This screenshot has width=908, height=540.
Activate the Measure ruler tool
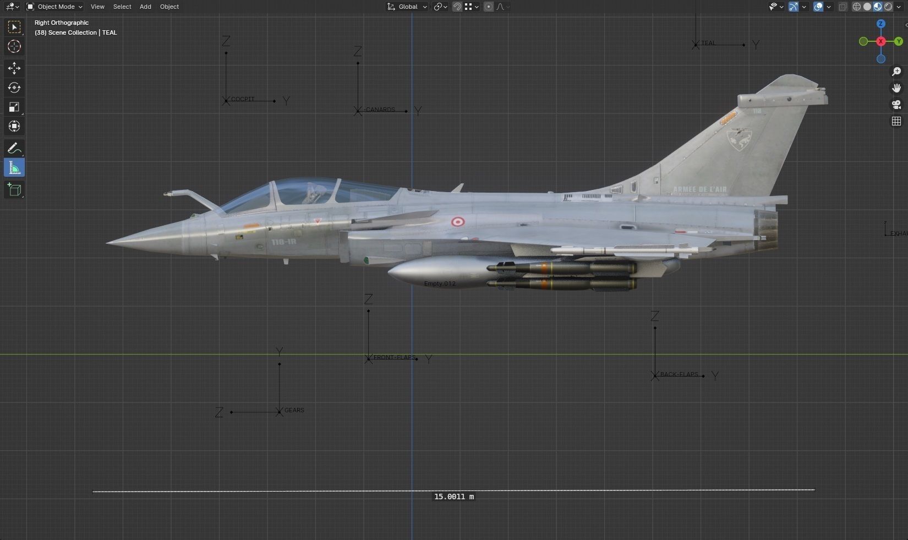pyautogui.click(x=14, y=168)
